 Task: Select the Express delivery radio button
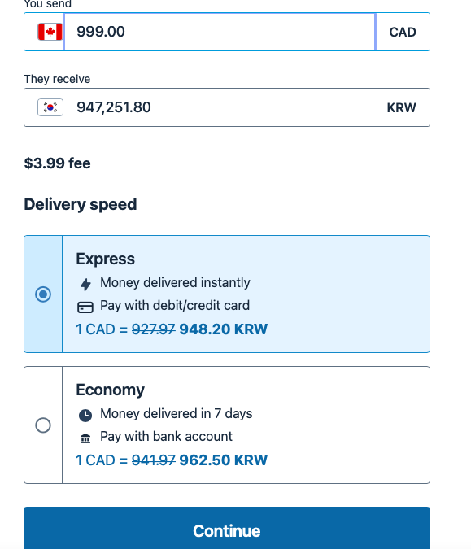[43, 294]
